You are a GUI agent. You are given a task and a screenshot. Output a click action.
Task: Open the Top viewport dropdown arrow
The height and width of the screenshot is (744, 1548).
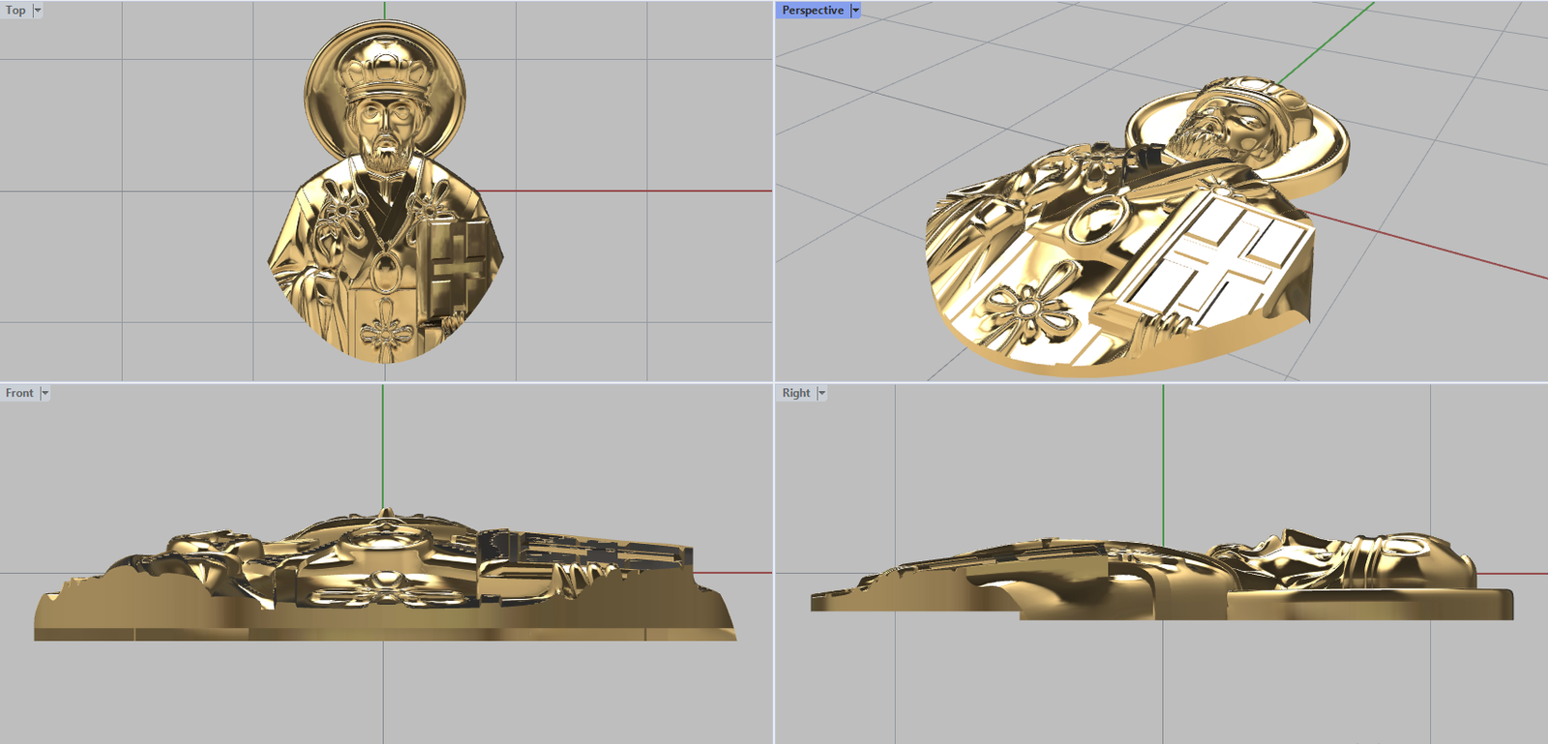(x=38, y=11)
